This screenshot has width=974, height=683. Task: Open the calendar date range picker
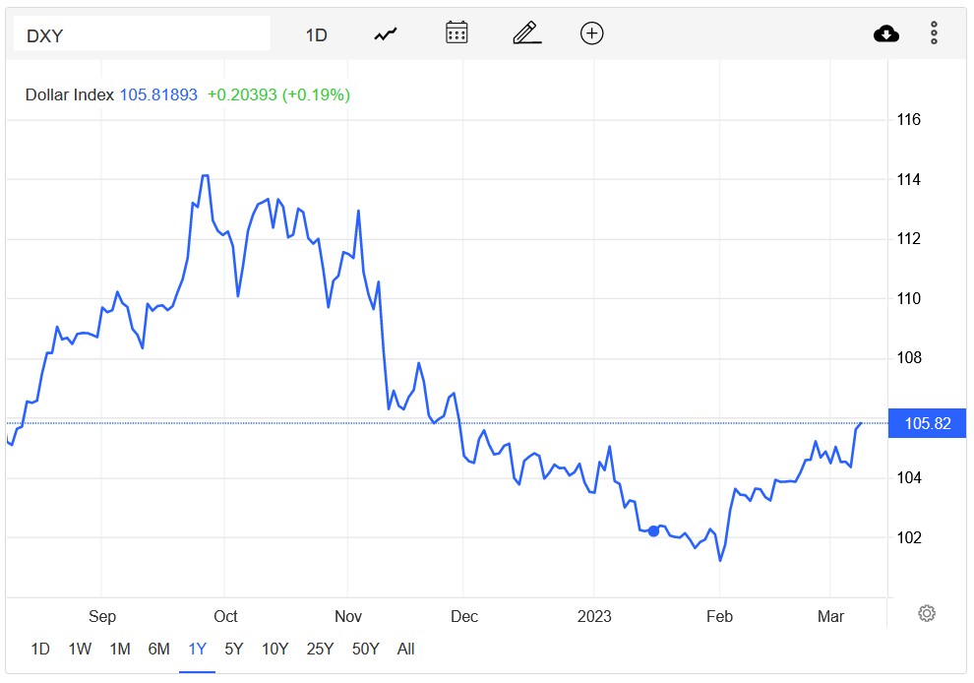tap(457, 33)
